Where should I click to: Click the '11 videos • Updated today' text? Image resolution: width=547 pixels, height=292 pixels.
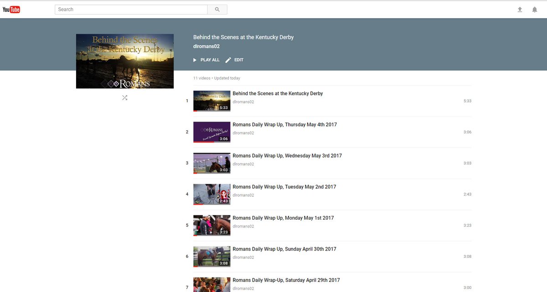click(x=217, y=78)
